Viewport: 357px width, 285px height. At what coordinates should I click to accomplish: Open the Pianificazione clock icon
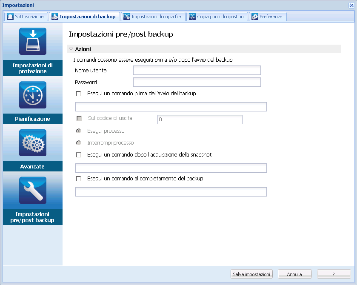click(x=33, y=95)
